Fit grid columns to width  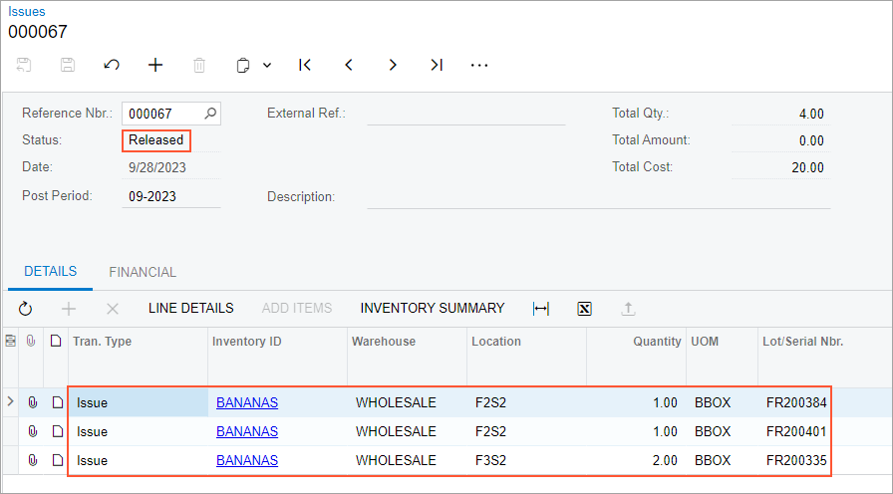541,309
